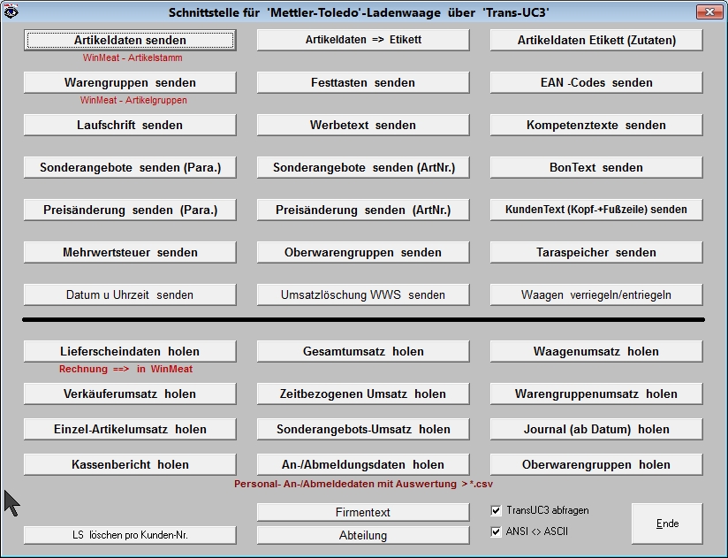Click Journal (ab Datum) holen button
Image resolution: width=728 pixels, height=558 pixels.
596,429
